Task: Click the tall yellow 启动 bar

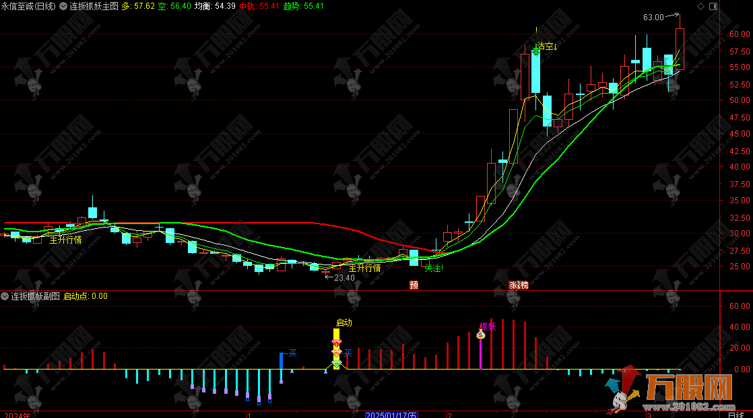Action: [x=336, y=349]
